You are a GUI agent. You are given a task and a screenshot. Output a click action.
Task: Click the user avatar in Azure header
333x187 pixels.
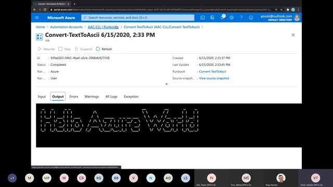[297, 18]
